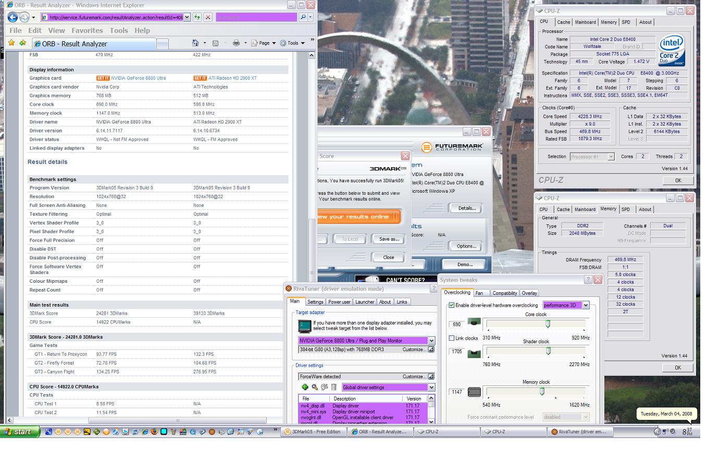The width and height of the screenshot is (719, 450).
Task: Switch to Compatibility tab in System tweaks
Action: point(504,293)
